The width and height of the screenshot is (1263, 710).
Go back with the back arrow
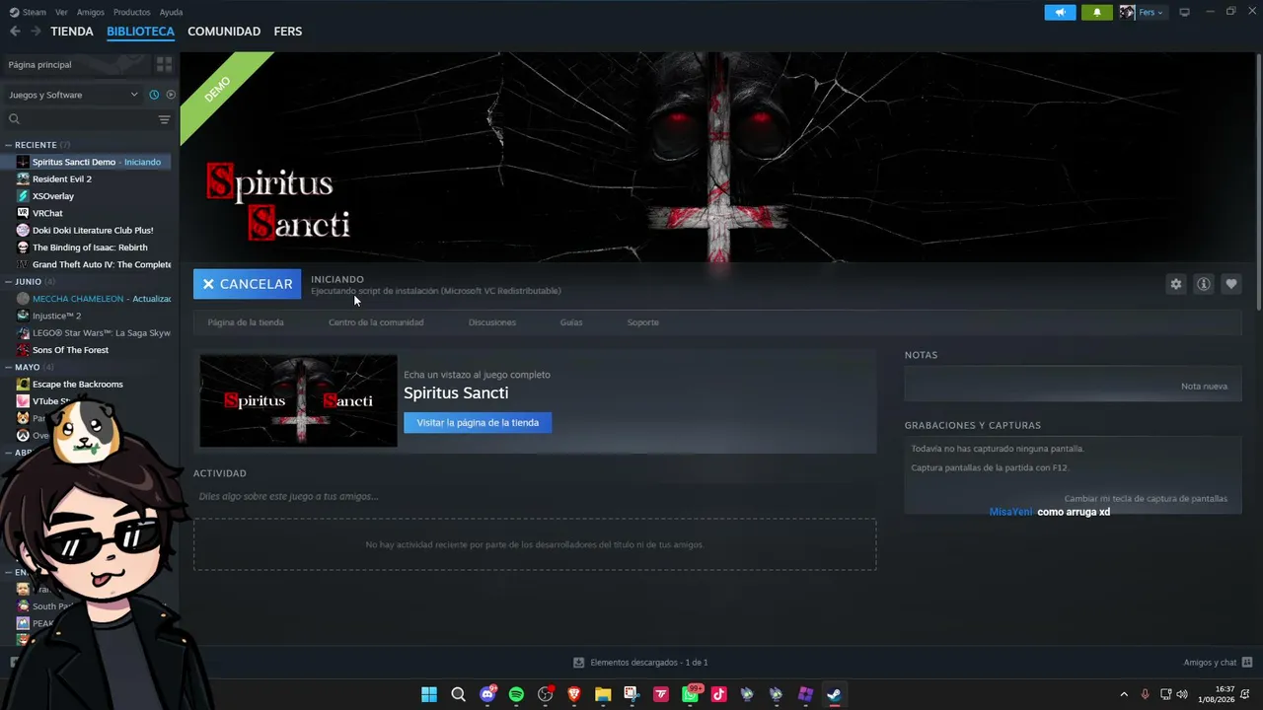click(x=15, y=32)
